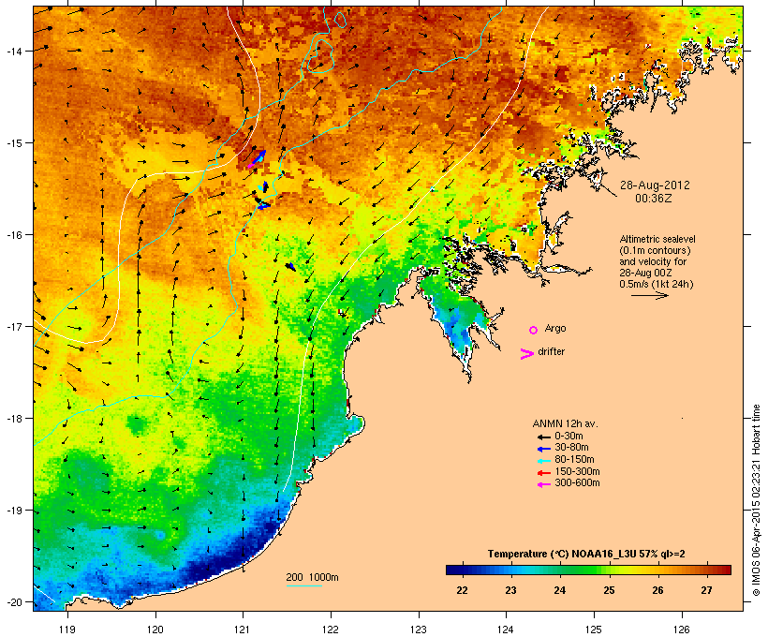The width and height of the screenshot is (768, 637).
Task: Click the latitude axis label -18
Action: (x=13, y=419)
